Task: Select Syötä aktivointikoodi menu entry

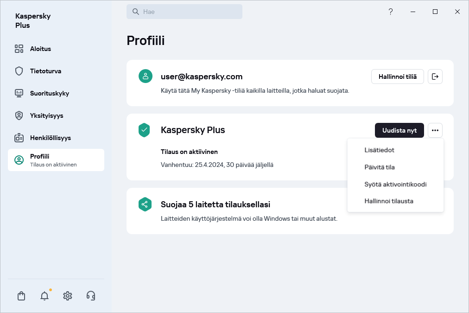Action: [x=395, y=184]
